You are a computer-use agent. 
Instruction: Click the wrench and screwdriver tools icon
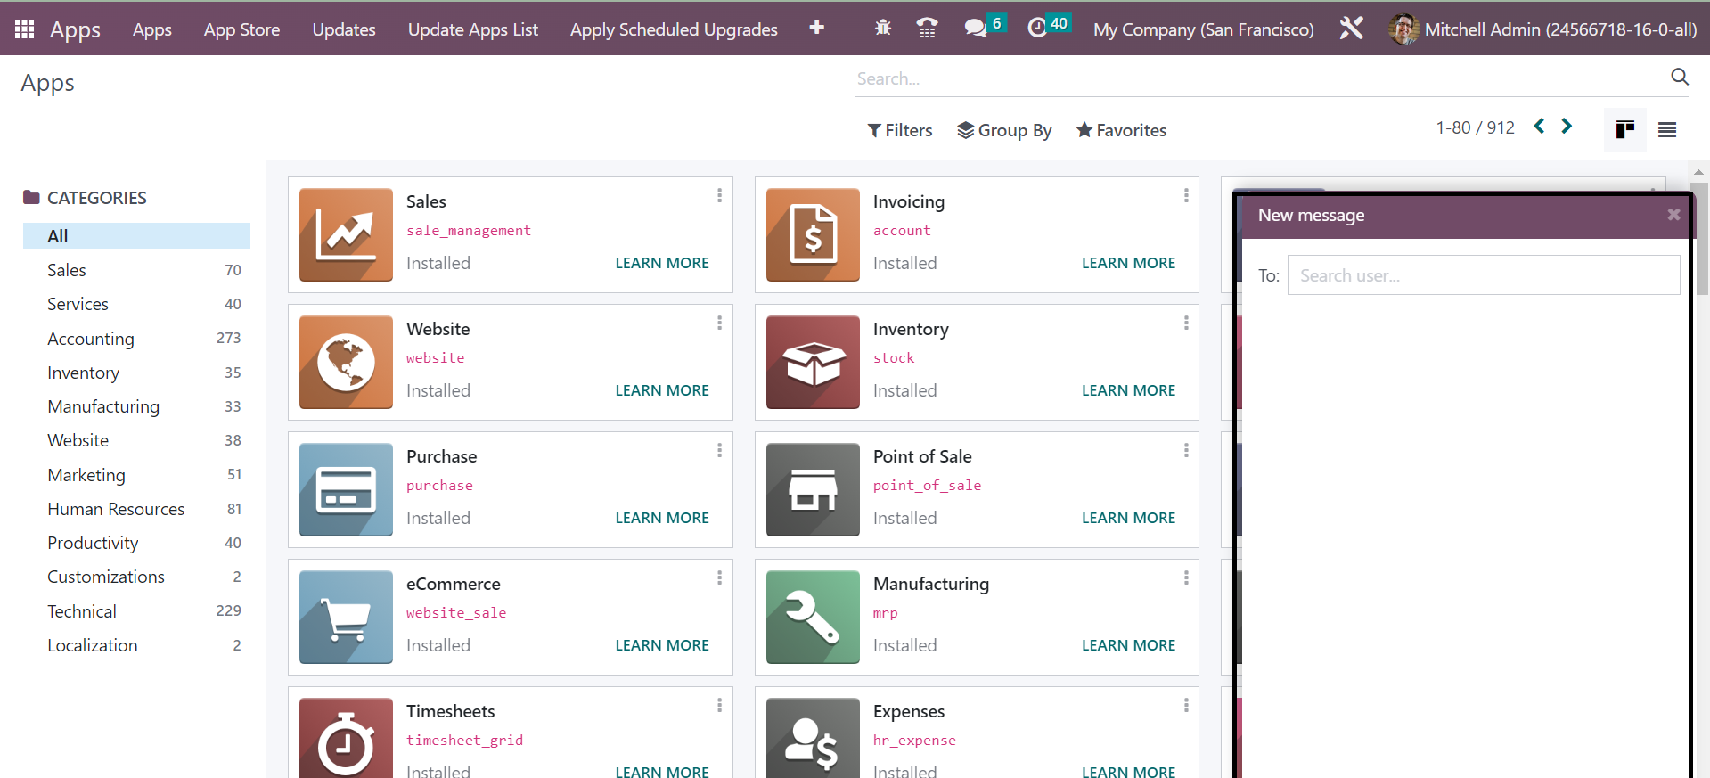(1351, 29)
